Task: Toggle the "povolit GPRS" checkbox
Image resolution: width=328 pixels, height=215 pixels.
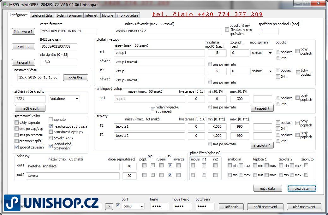Action: click(51, 138)
